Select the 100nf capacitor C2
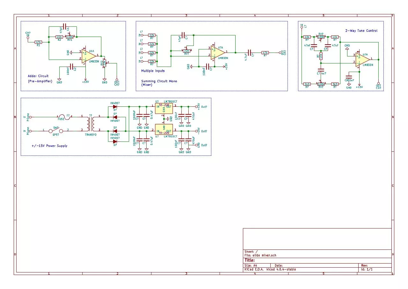Image resolution: width=408 pixels, height=289 pixels. tap(71, 67)
